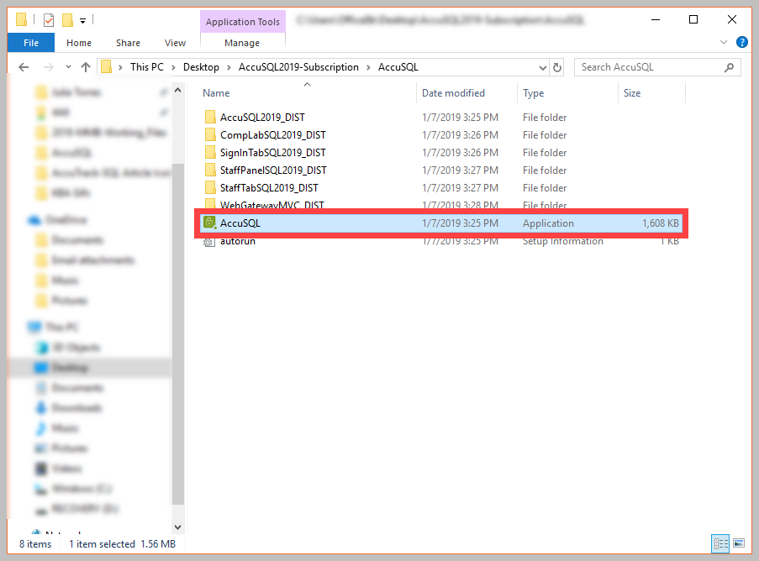Screen dimensions: 759x561
Task: Maximize the File Explorer window
Action: tap(693, 19)
